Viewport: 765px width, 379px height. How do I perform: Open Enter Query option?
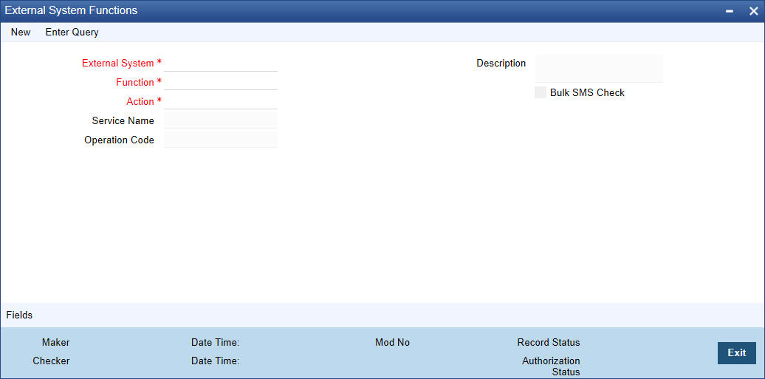[72, 33]
